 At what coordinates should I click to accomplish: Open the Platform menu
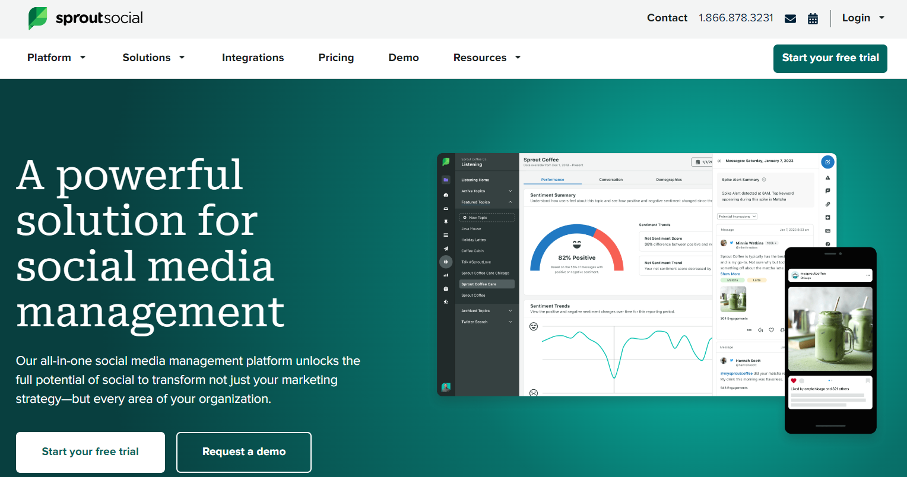[56, 58]
